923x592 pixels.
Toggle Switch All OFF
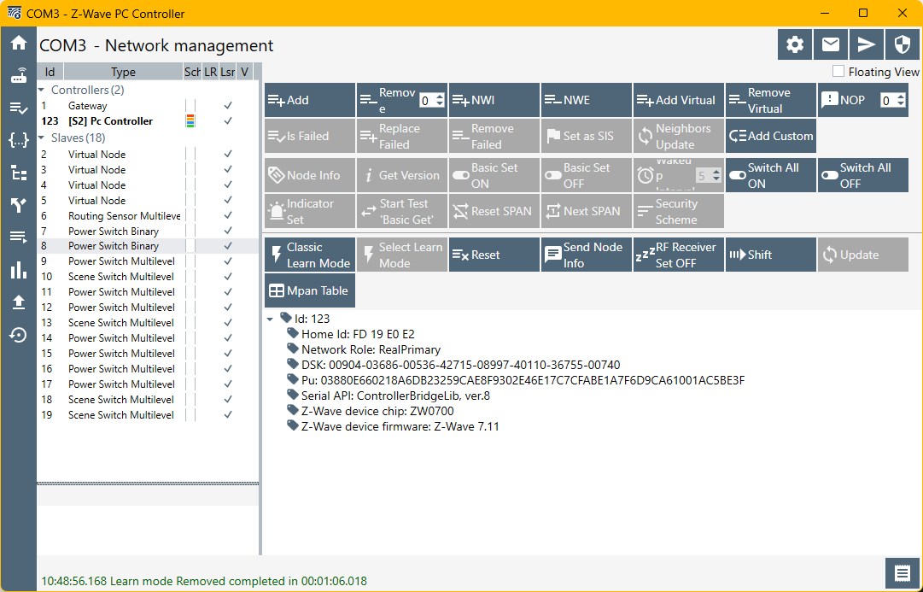(x=862, y=175)
